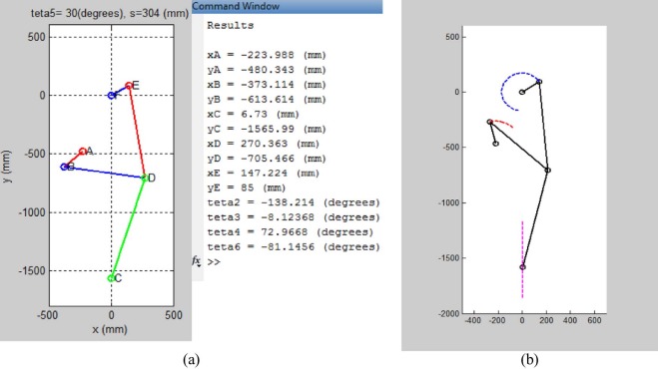Select the 'xD = 270.363 (mm)' line

click(x=264, y=144)
